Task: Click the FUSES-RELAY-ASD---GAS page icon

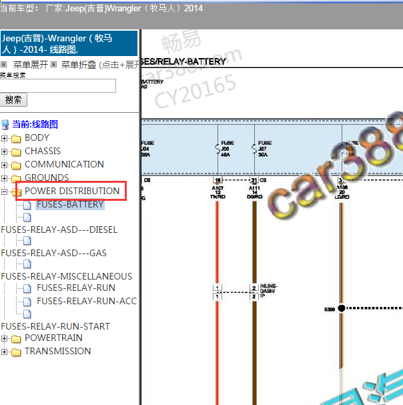Action: 27,241
